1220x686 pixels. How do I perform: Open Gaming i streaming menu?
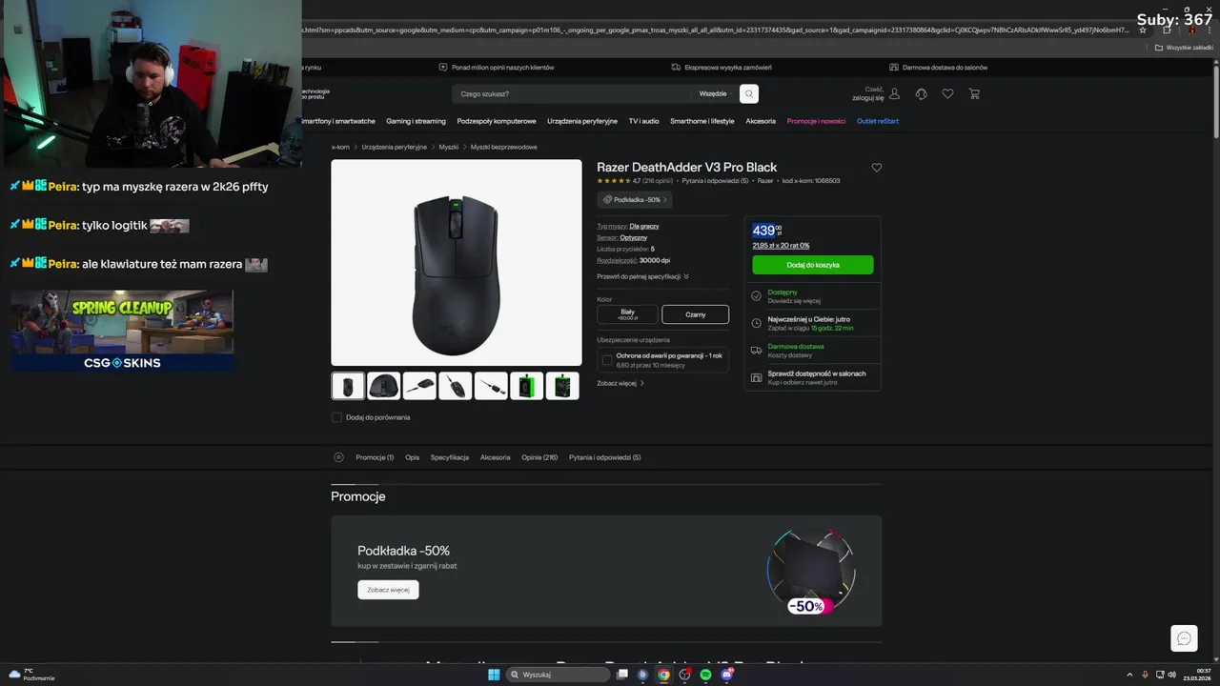pos(416,121)
